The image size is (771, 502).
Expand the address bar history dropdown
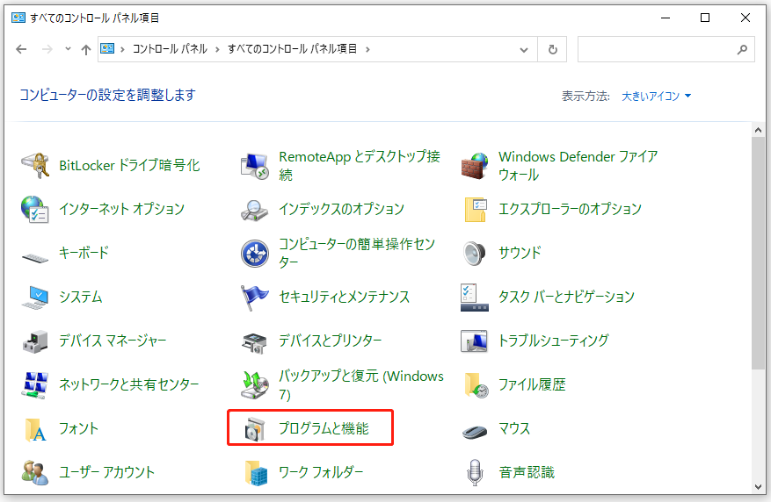pos(524,49)
